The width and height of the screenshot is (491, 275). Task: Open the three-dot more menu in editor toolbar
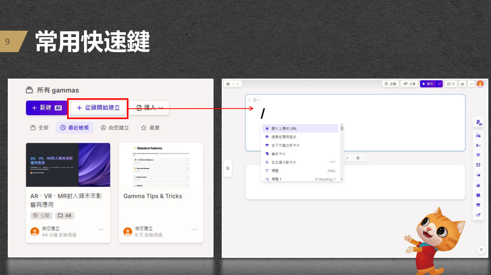471,84
